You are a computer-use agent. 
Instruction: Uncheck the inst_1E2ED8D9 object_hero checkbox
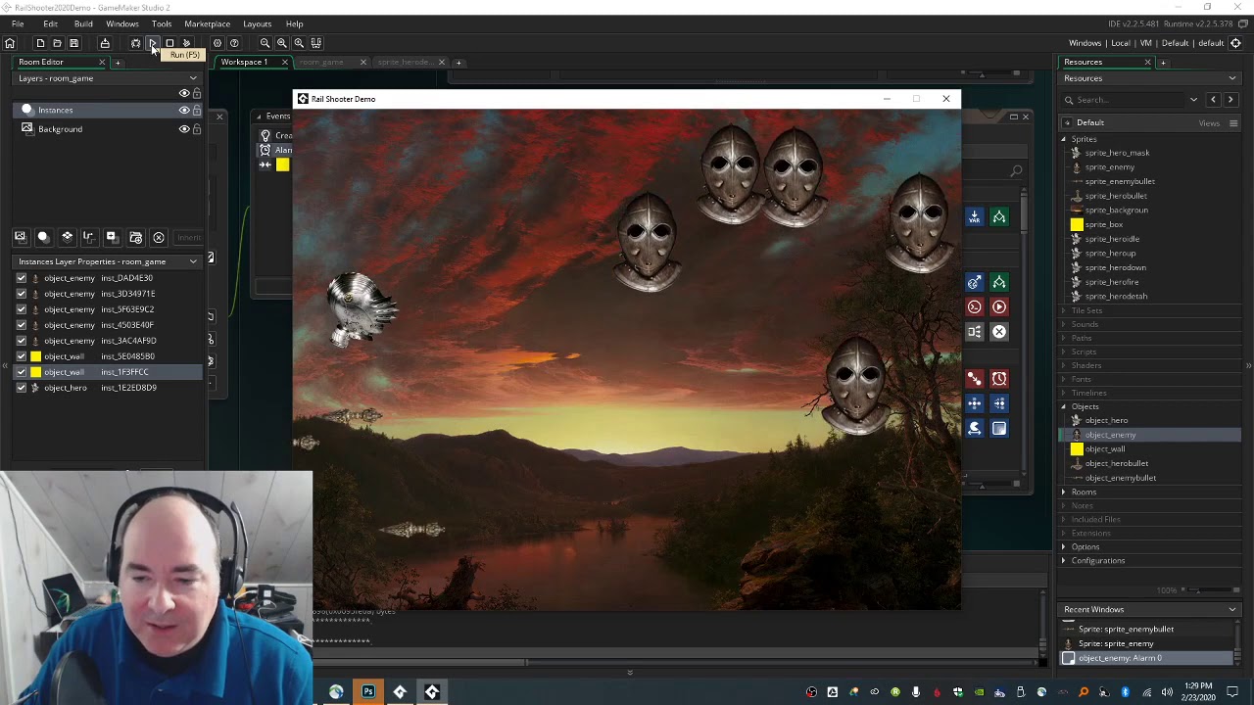click(22, 388)
